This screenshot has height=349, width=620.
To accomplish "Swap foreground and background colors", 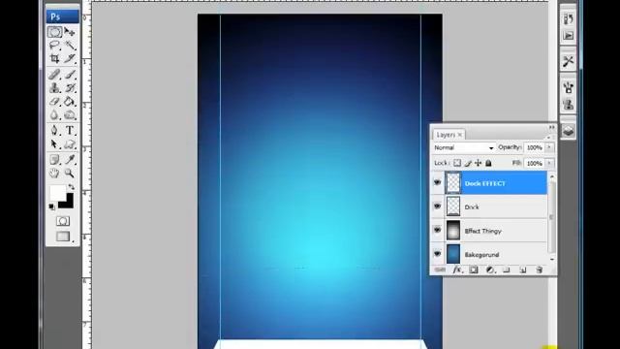I will pos(71,186).
